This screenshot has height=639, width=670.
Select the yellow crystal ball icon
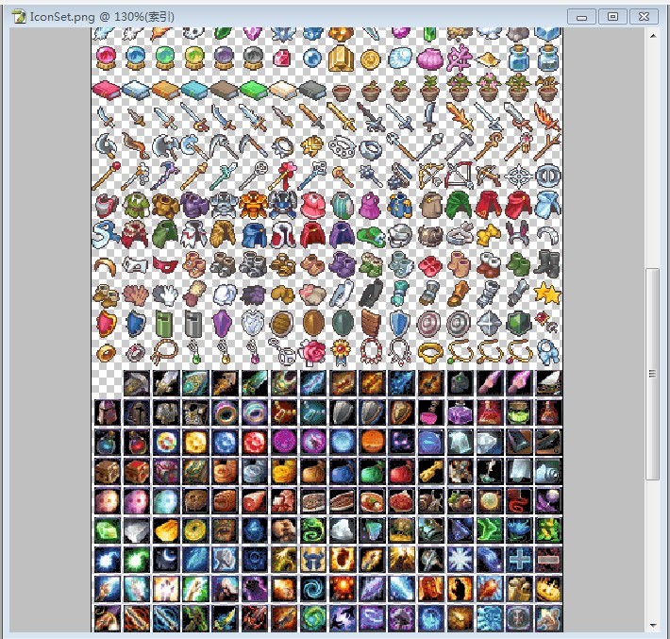(194, 58)
